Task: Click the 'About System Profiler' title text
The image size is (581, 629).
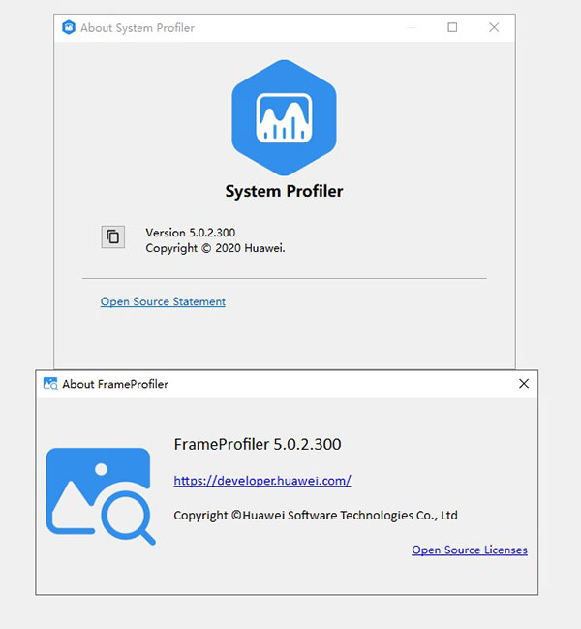Action: [x=138, y=28]
